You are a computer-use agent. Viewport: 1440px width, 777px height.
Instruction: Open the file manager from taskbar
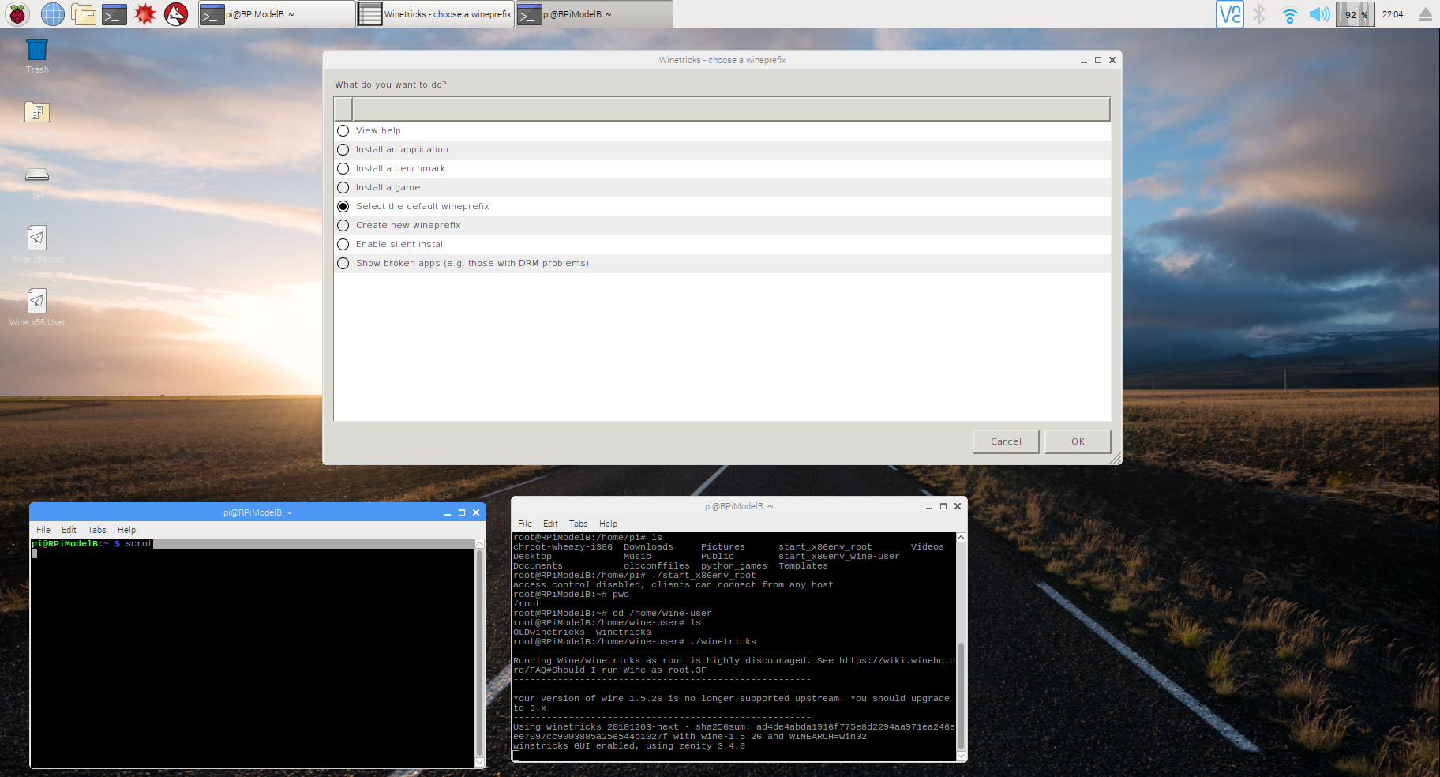coord(83,13)
